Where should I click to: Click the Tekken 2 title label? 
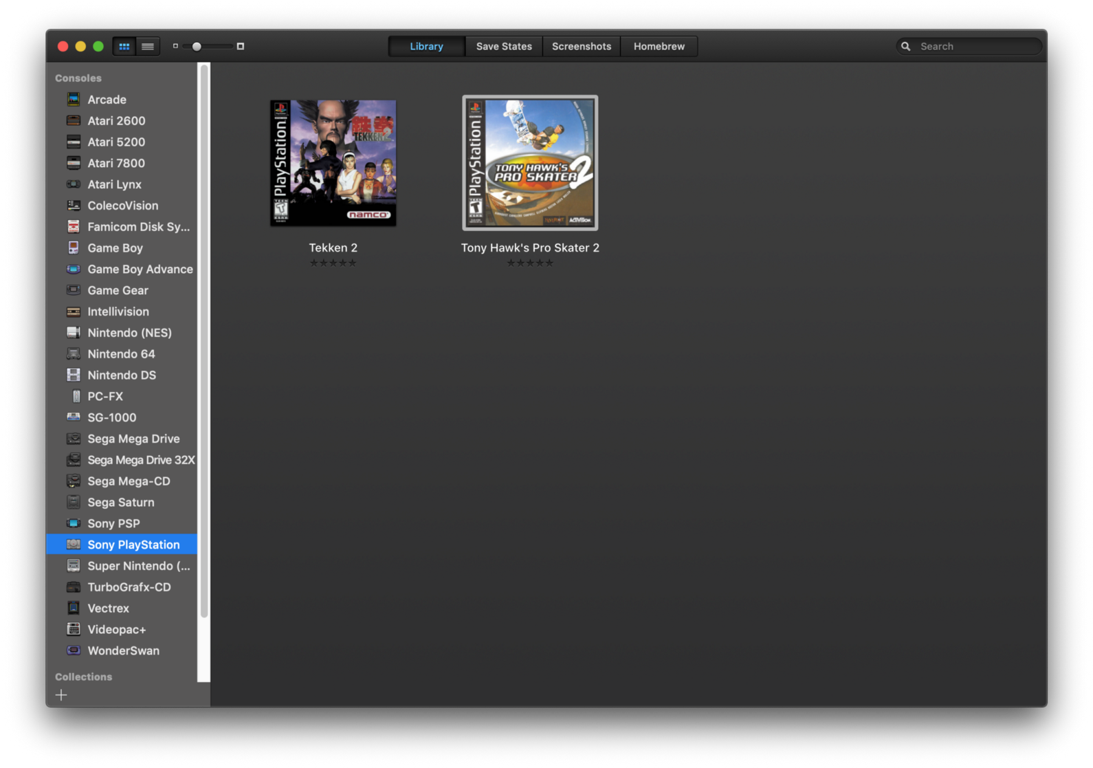[x=333, y=248]
